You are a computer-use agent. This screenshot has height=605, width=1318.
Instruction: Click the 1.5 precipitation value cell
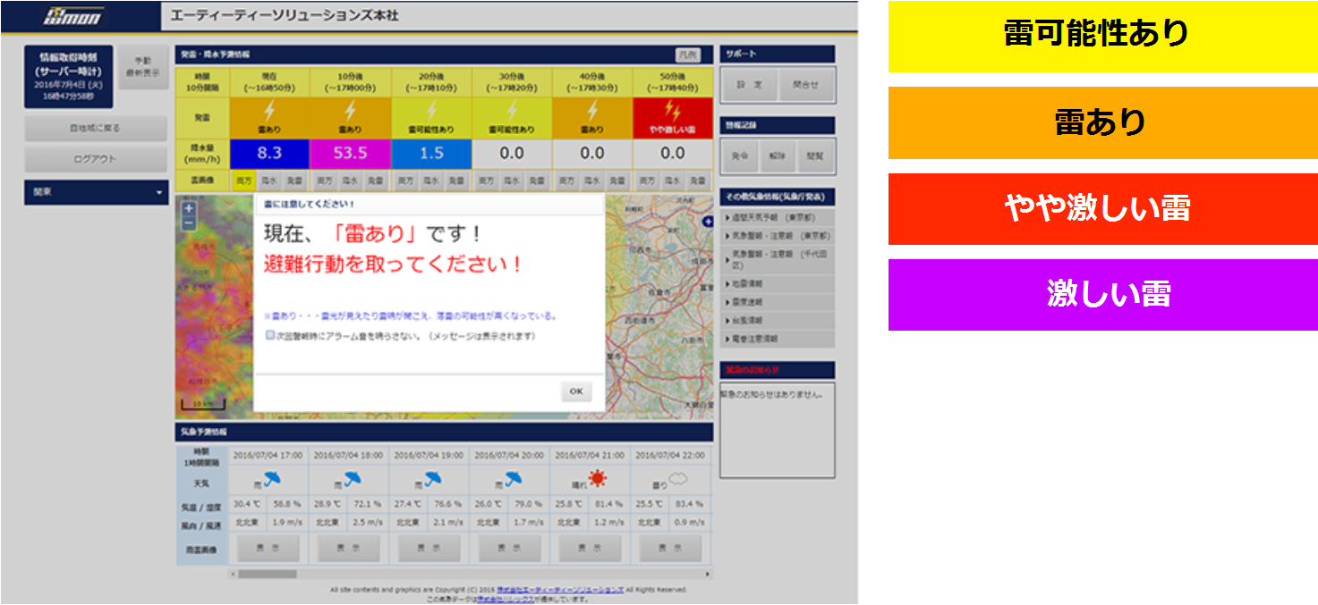point(431,153)
